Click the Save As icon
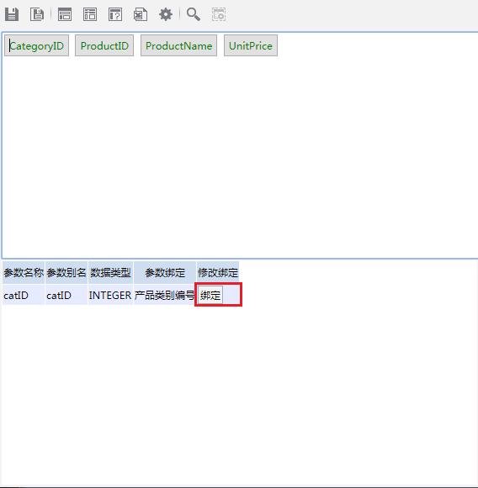The image size is (478, 488). tap(37, 14)
